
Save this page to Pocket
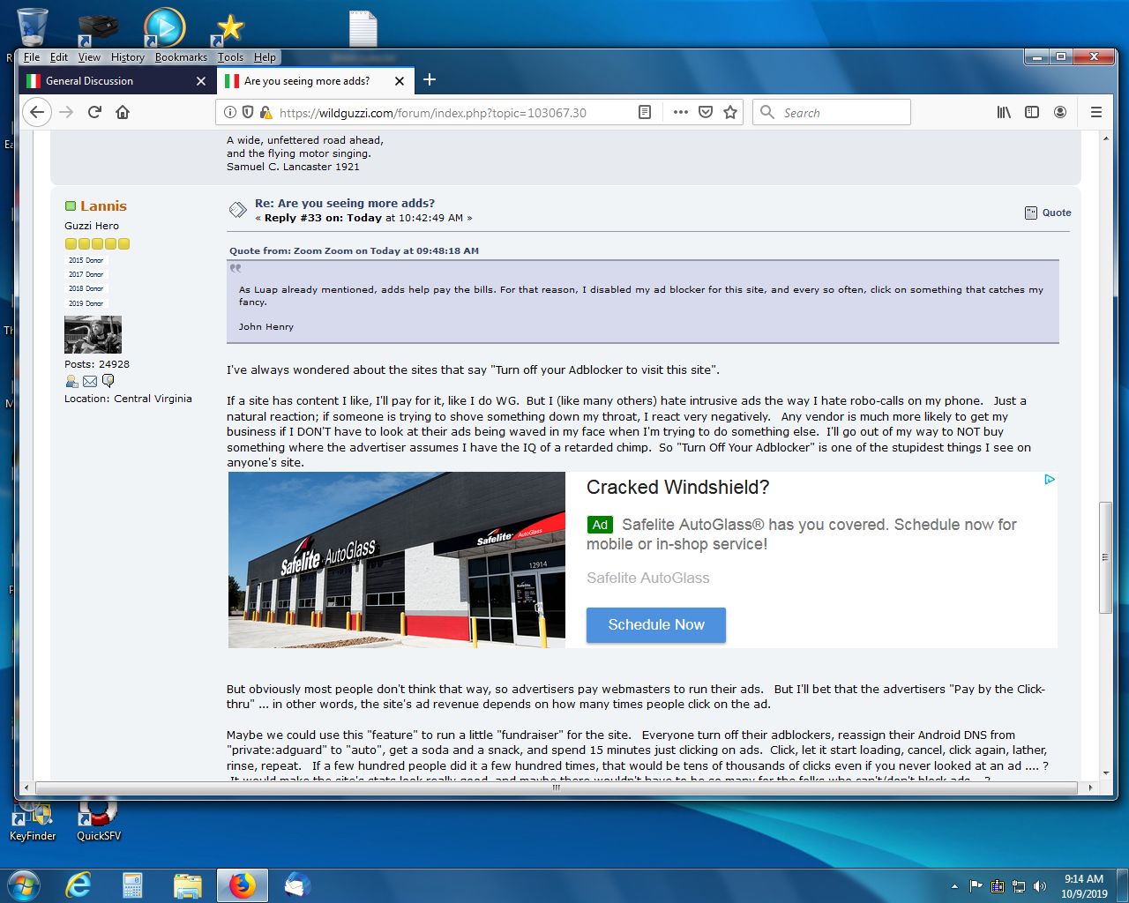pyautogui.click(x=706, y=113)
